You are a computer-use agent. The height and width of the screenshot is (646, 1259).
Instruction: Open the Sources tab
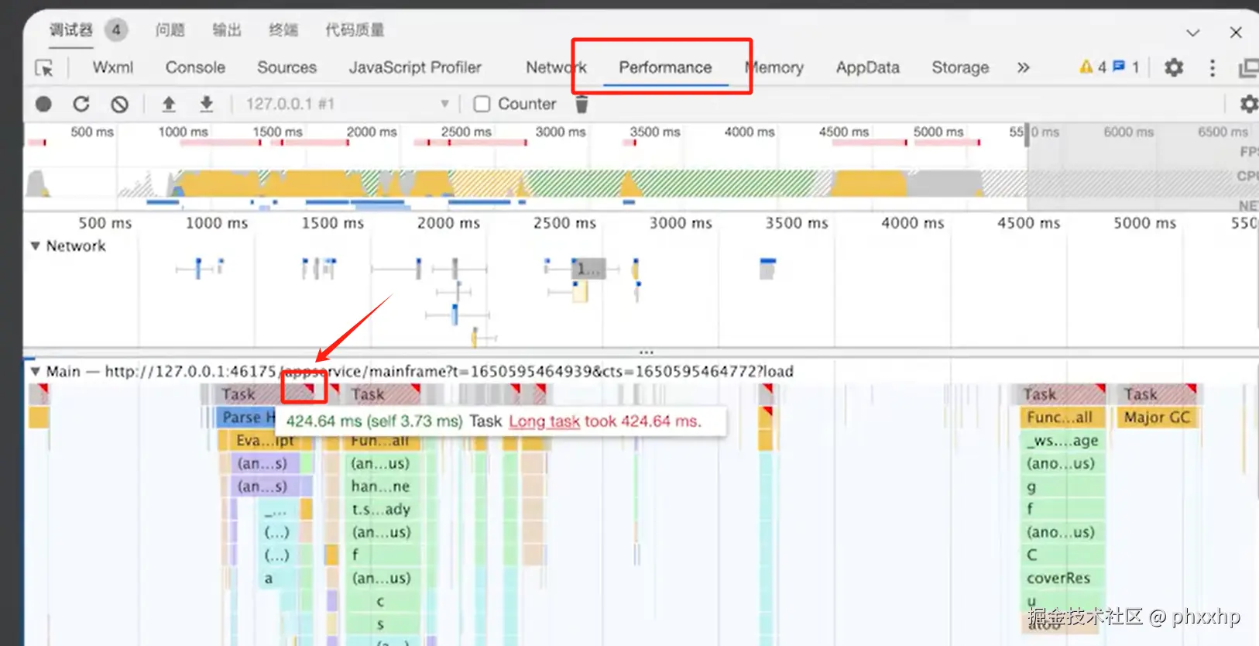tap(286, 67)
